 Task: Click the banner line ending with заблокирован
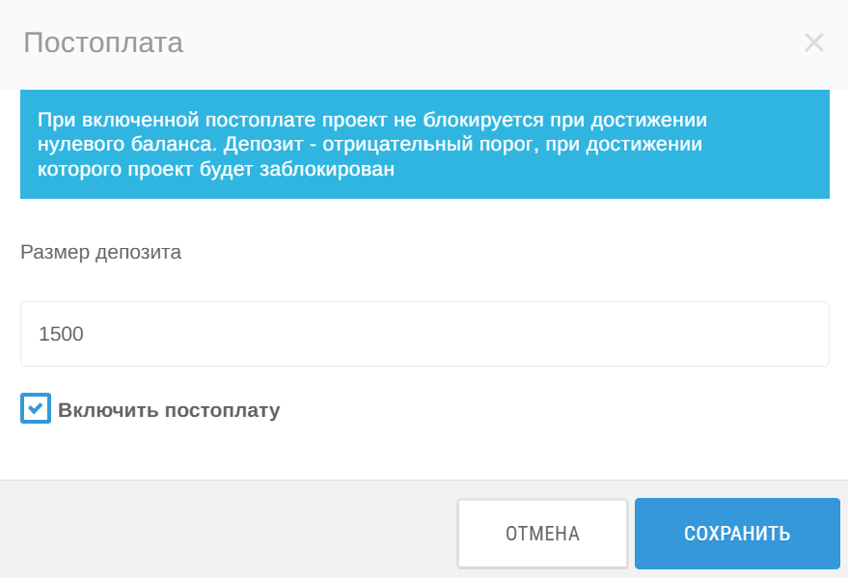216,170
